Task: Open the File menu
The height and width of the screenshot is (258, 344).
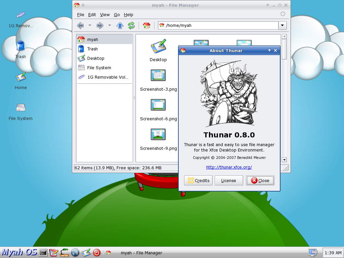Action: 81,15
